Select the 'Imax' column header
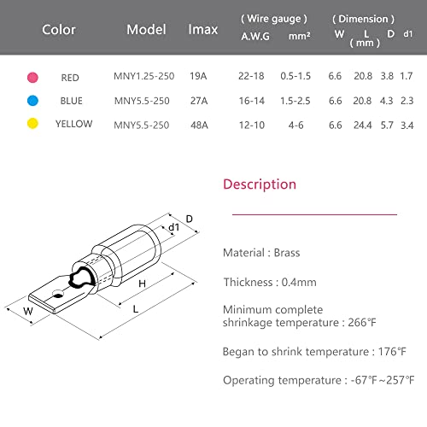This screenshot has width=427, height=427. pyautogui.click(x=203, y=29)
